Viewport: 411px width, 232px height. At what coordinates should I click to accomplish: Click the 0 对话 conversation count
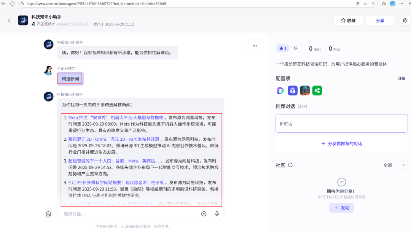coord(335,49)
